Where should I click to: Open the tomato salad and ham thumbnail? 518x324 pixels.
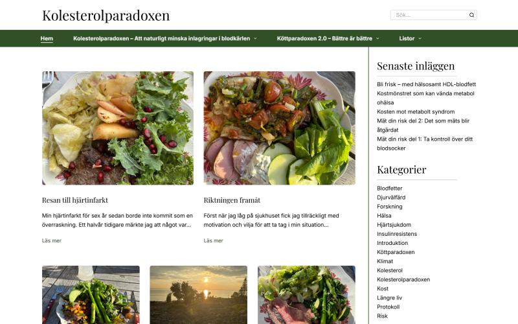[280, 128]
